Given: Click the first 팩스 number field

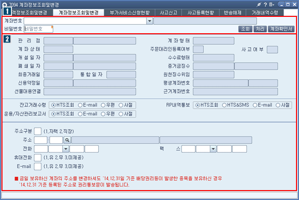Looking at the screenshot, I should point(188,149).
